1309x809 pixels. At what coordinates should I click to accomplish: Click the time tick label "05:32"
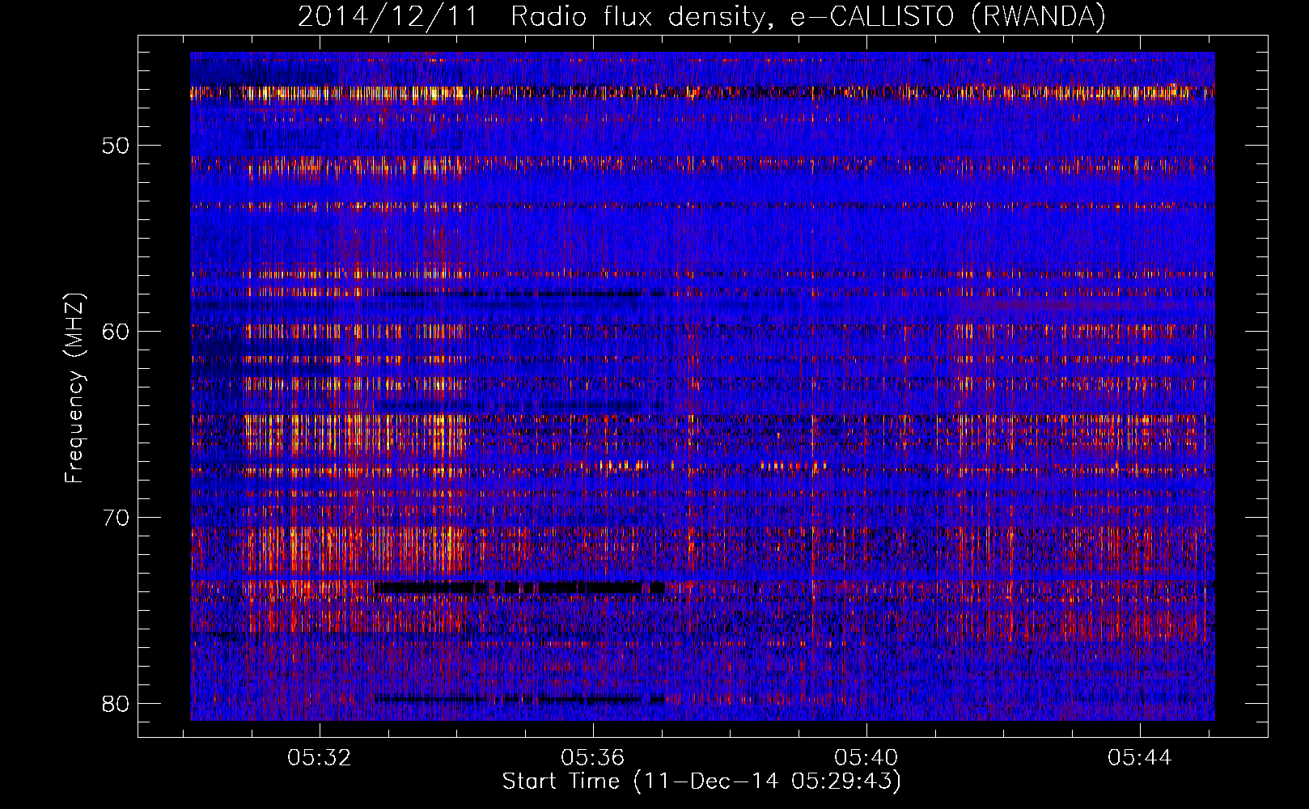point(320,758)
